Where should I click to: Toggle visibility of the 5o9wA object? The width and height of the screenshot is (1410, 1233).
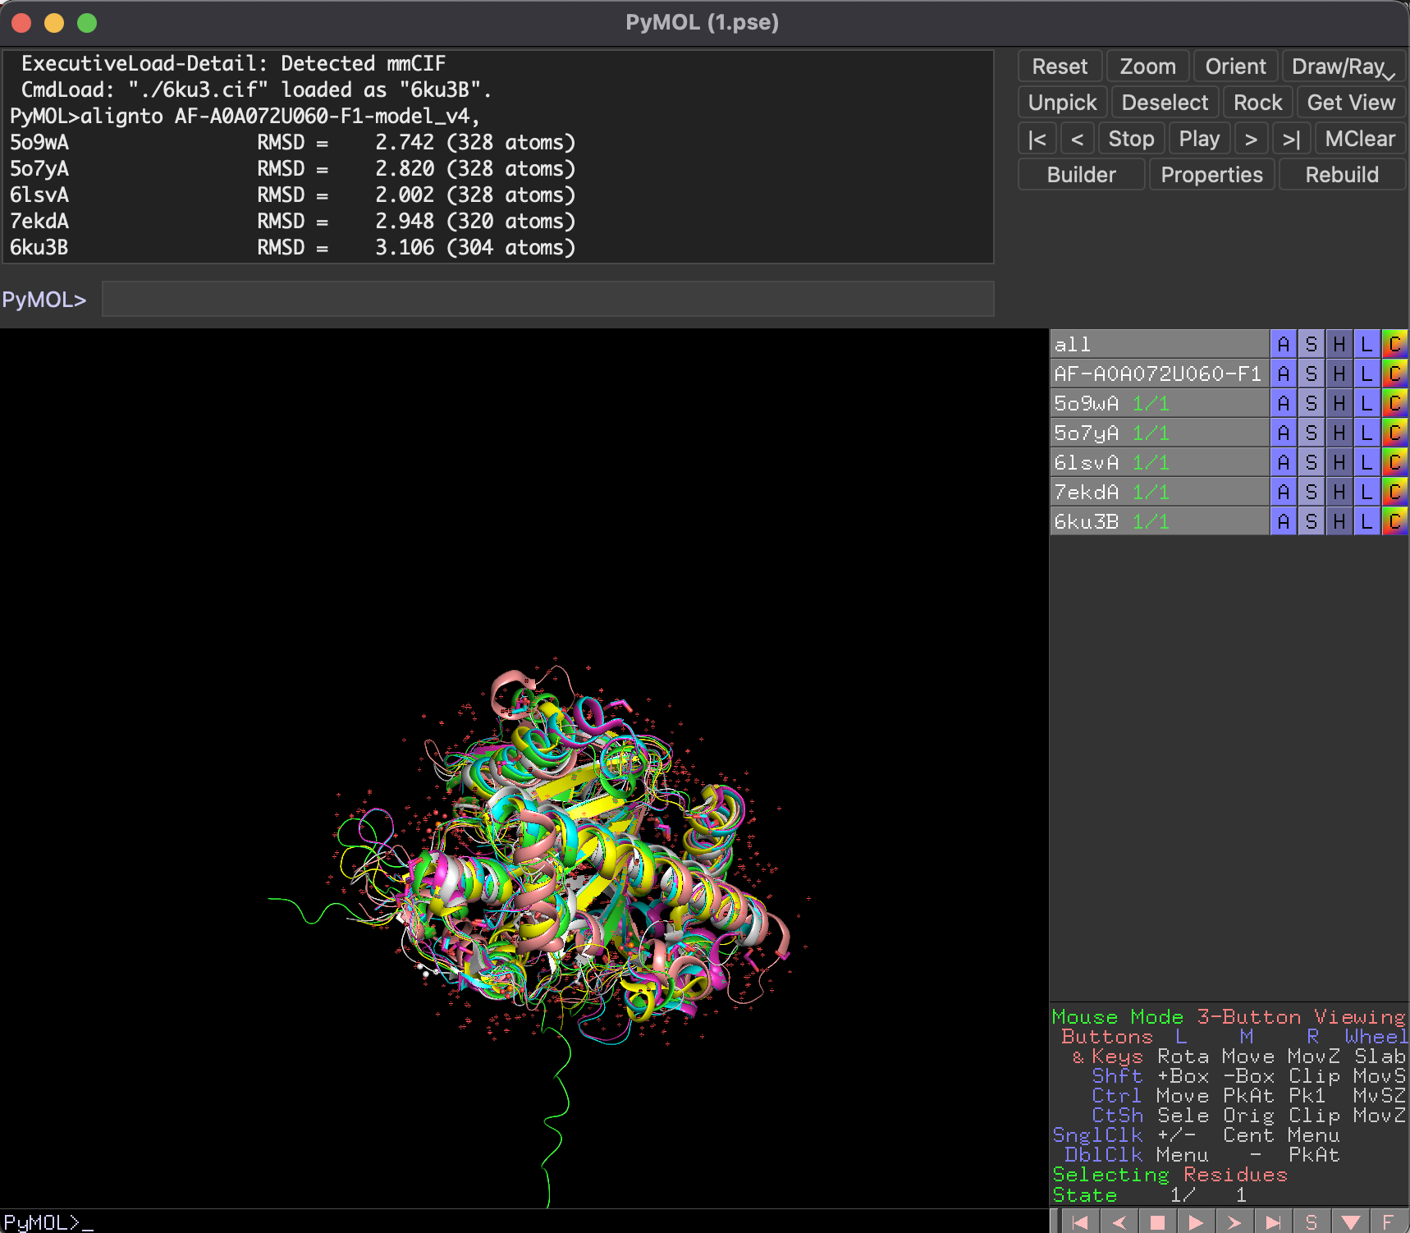click(x=1087, y=403)
